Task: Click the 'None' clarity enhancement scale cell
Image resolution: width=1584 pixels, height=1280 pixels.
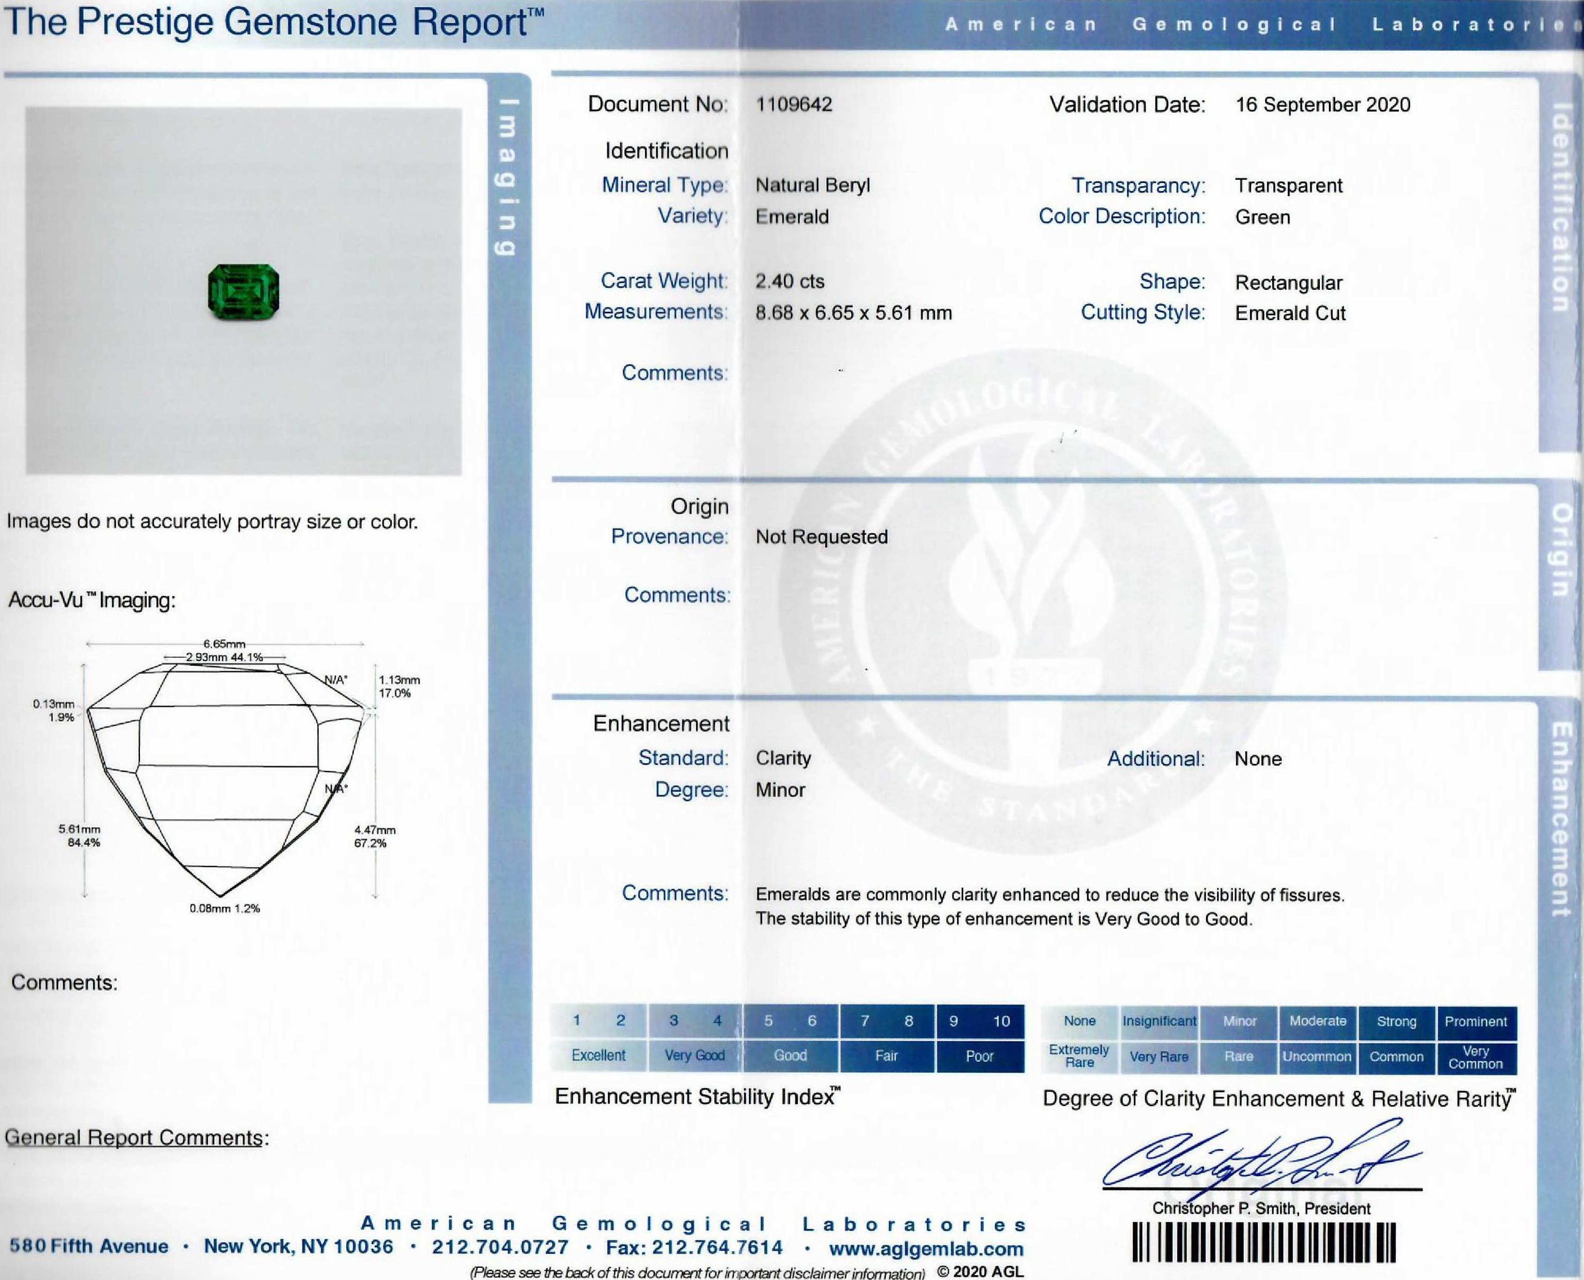Action: click(x=1079, y=1021)
